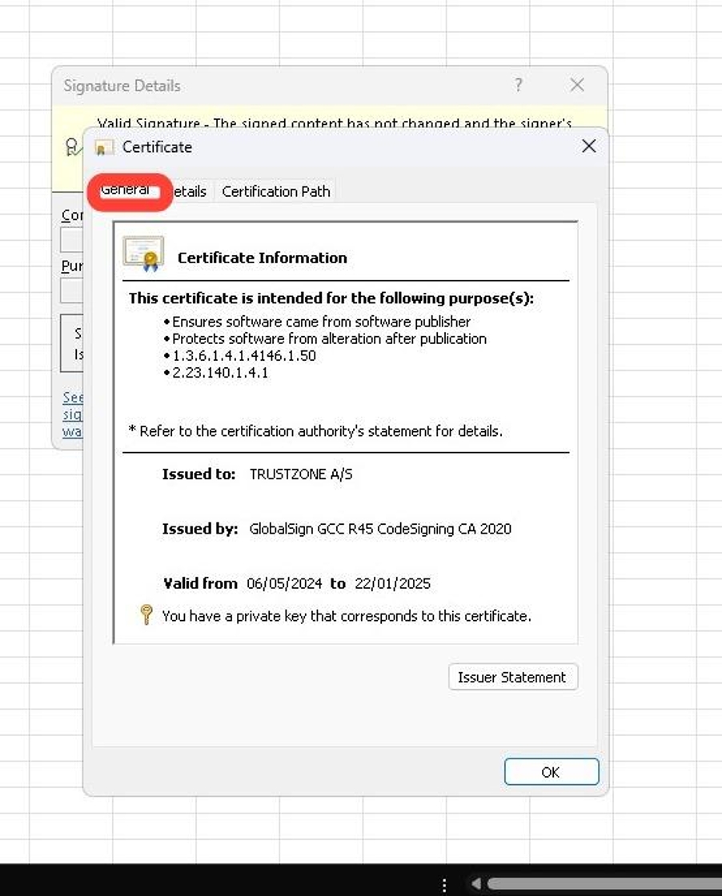Screen dimensions: 722x896
Task: Click the '22/01/2025' expiry date
Action: click(392, 583)
